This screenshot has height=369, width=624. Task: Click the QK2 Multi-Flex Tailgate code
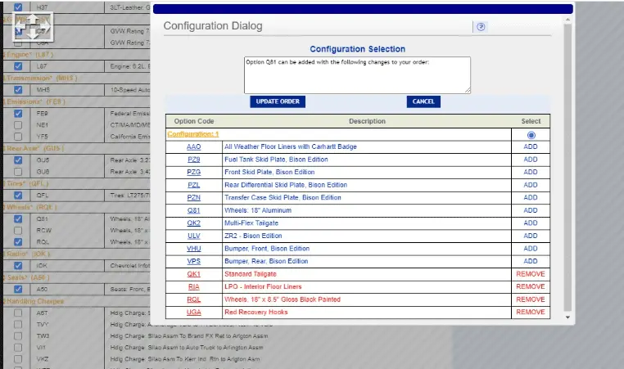[x=193, y=223]
